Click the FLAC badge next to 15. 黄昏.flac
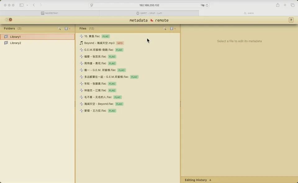 [x=106, y=37]
